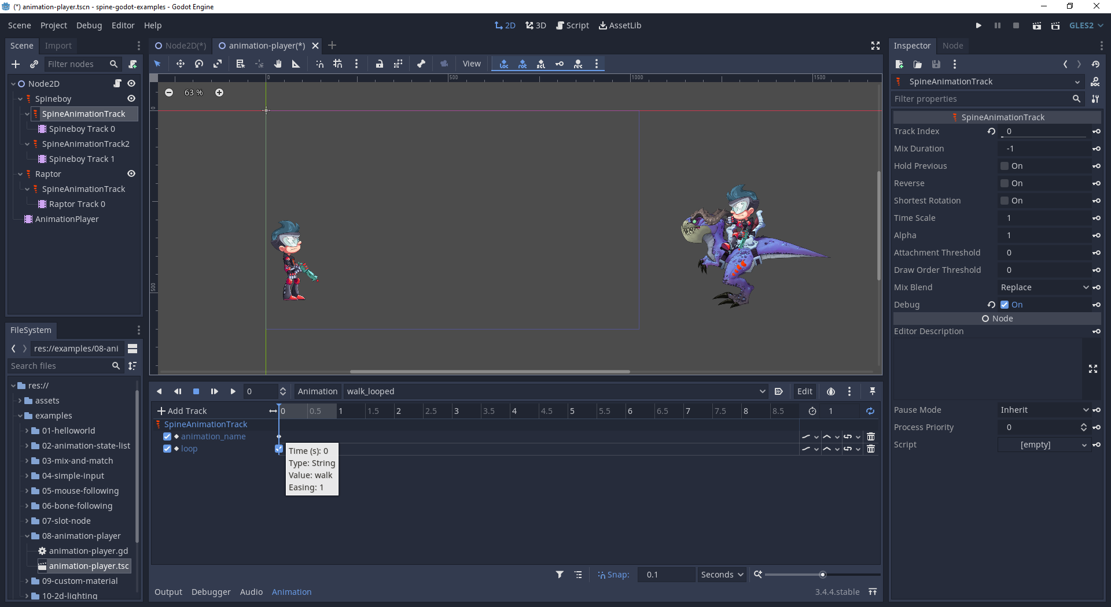Activate the Pan mode hand tool

[x=278, y=64]
